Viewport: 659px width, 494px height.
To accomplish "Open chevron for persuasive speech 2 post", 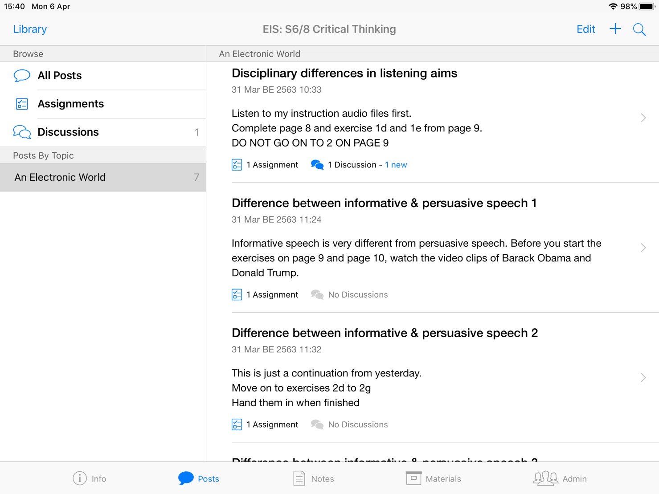I will 643,378.
